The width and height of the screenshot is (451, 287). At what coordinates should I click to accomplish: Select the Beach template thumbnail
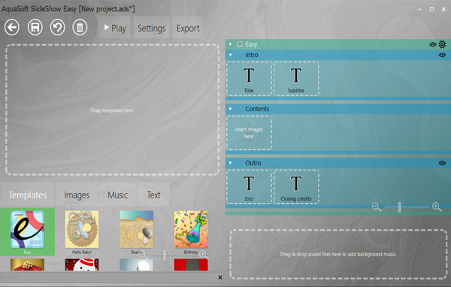pyautogui.click(x=136, y=229)
